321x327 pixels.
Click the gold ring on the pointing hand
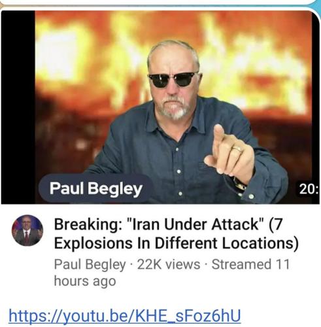[237, 149]
